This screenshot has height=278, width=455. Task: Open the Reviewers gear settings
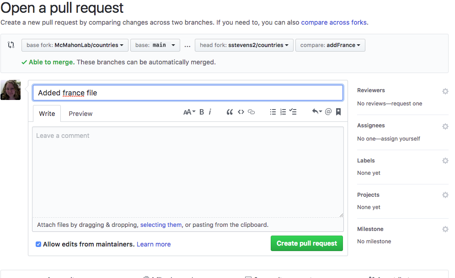445,91
